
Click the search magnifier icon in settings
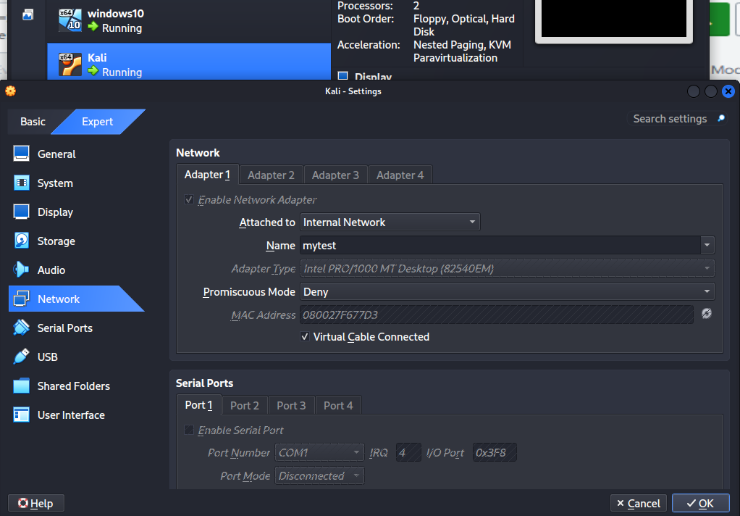tap(720, 118)
